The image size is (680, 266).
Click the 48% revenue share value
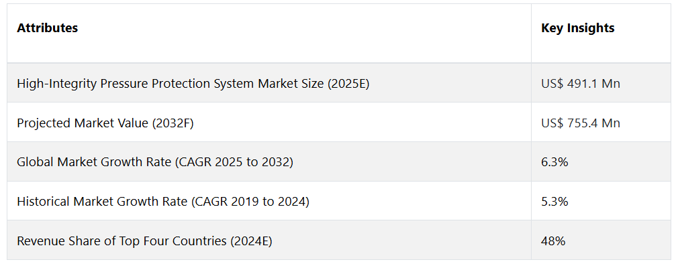pos(553,241)
